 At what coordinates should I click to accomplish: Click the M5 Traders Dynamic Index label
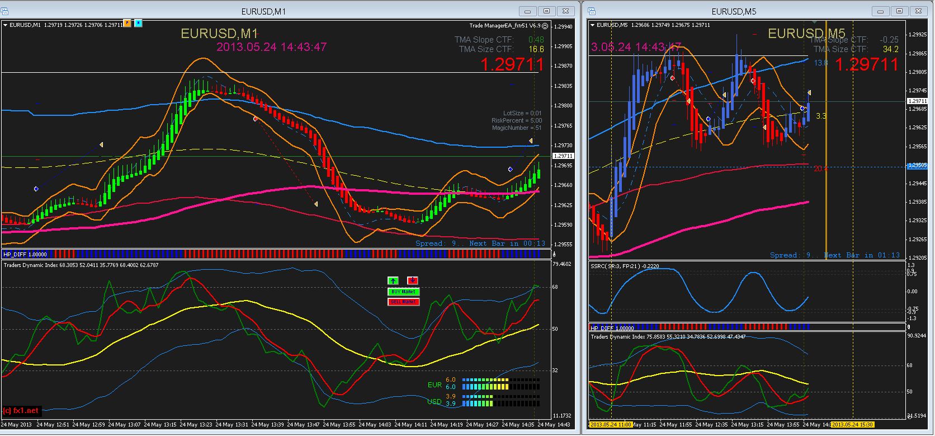pyautogui.click(x=668, y=337)
